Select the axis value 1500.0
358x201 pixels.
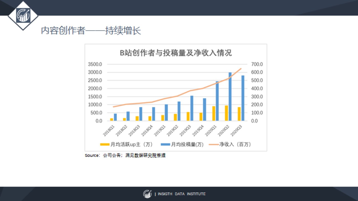[95, 97]
